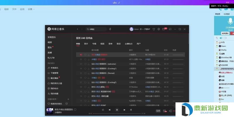Open the messages mail icon
This screenshot has width=234, height=117.
164,29
